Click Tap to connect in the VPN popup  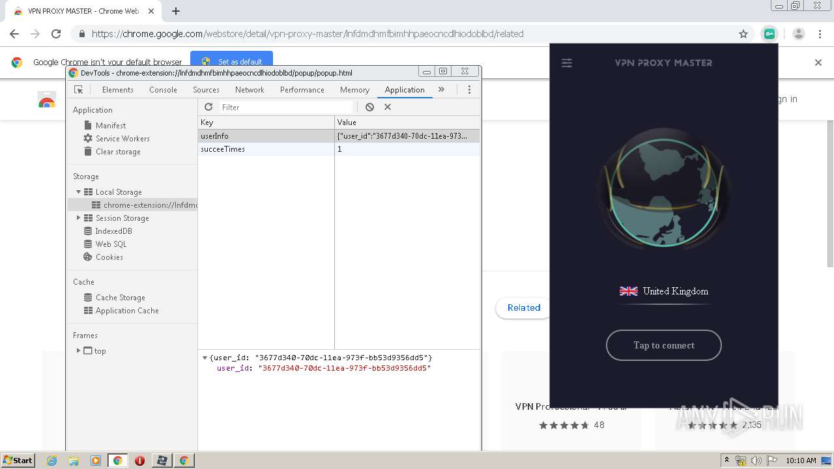pos(663,345)
